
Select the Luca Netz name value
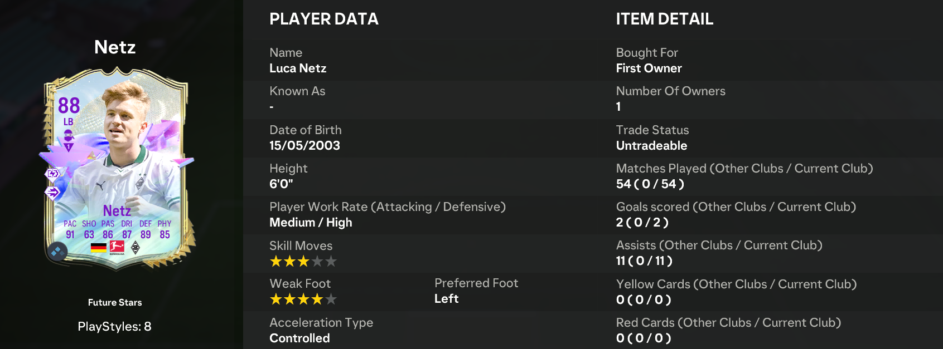(298, 68)
